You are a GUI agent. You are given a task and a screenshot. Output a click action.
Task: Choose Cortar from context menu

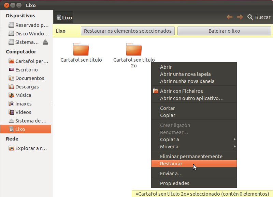pyautogui.click(x=194, y=108)
